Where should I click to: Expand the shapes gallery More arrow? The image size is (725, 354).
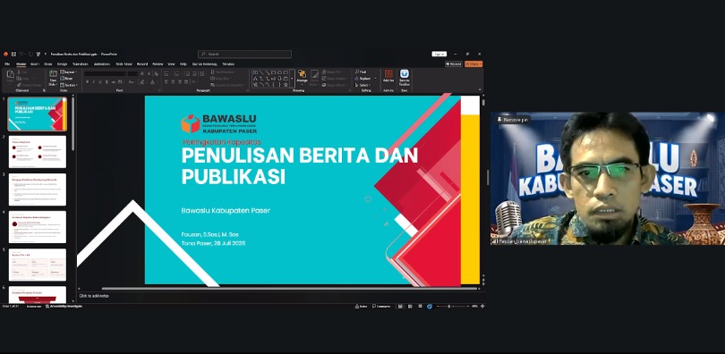point(292,79)
